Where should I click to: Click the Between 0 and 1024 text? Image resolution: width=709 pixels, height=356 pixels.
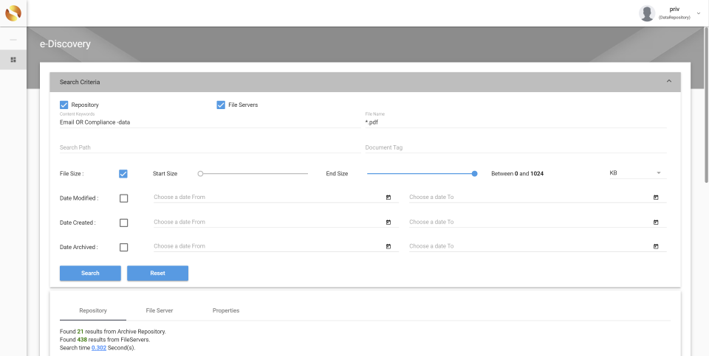[x=517, y=173]
